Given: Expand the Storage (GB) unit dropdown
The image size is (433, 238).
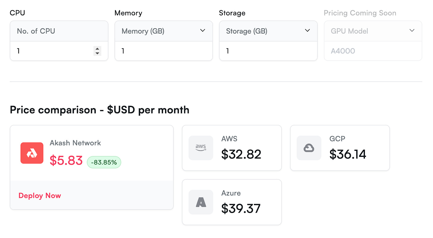Looking at the screenshot, I should click(308, 31).
